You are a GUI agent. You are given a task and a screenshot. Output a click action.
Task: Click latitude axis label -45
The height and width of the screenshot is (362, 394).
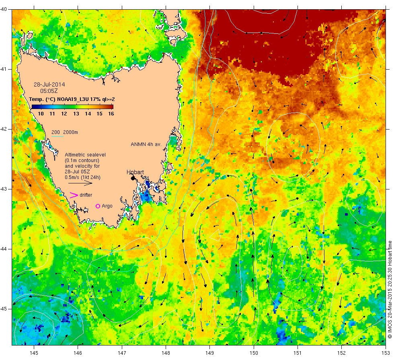pyautogui.click(x=4, y=309)
